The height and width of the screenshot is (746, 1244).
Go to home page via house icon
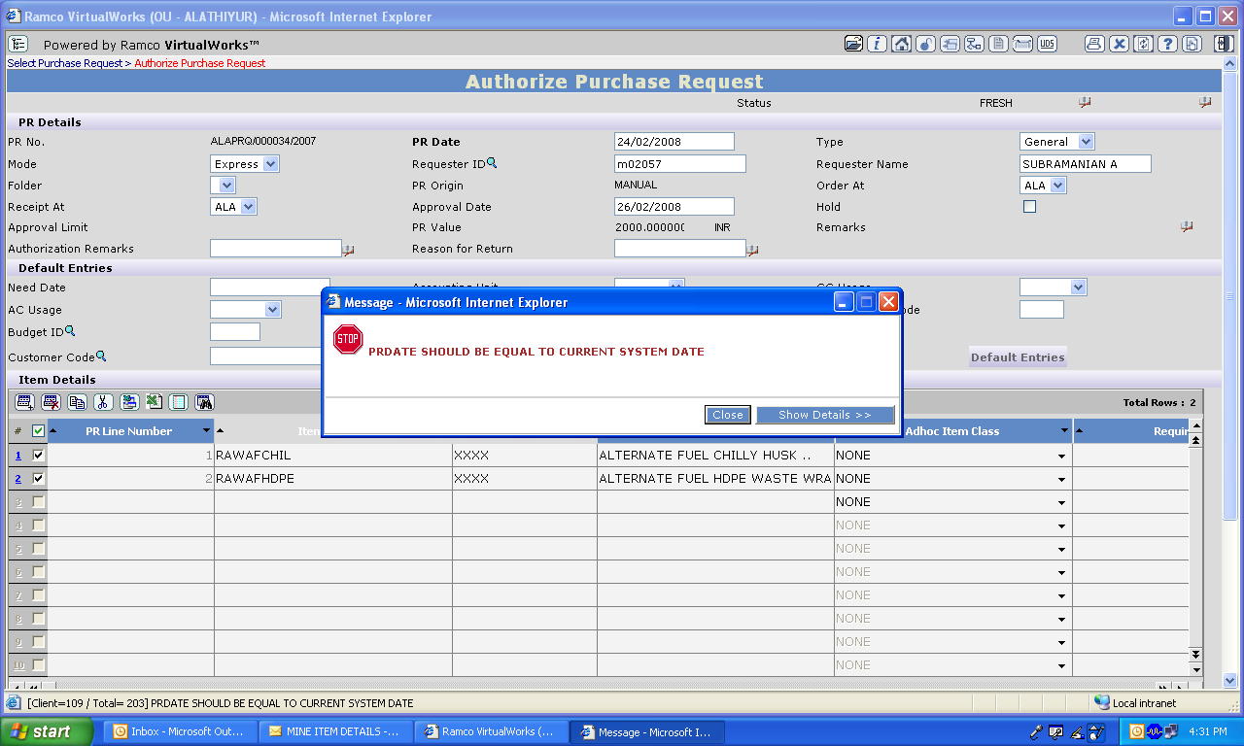pyautogui.click(x=901, y=44)
